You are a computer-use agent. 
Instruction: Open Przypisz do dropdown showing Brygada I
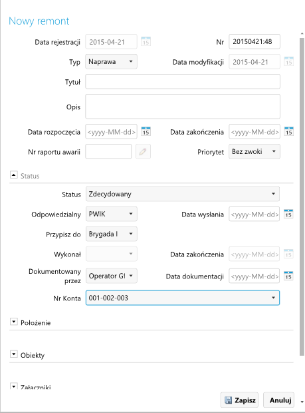(x=112, y=234)
